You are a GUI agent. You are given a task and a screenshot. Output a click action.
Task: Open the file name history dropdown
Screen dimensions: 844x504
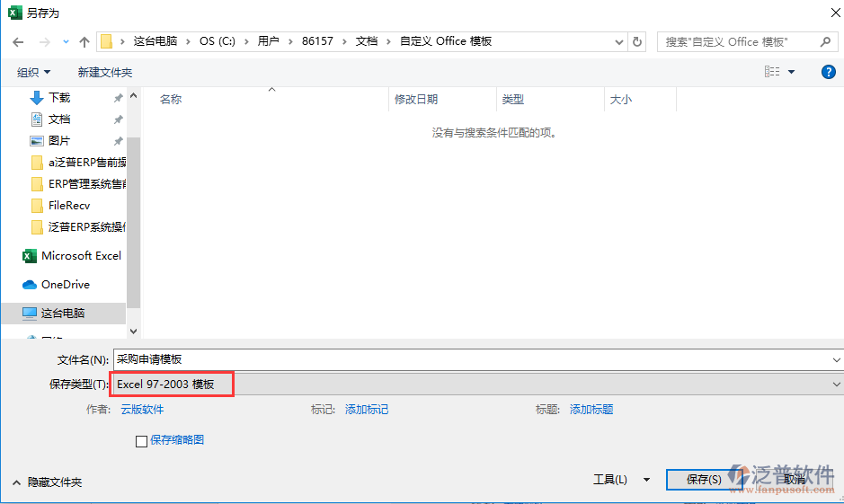coord(836,359)
